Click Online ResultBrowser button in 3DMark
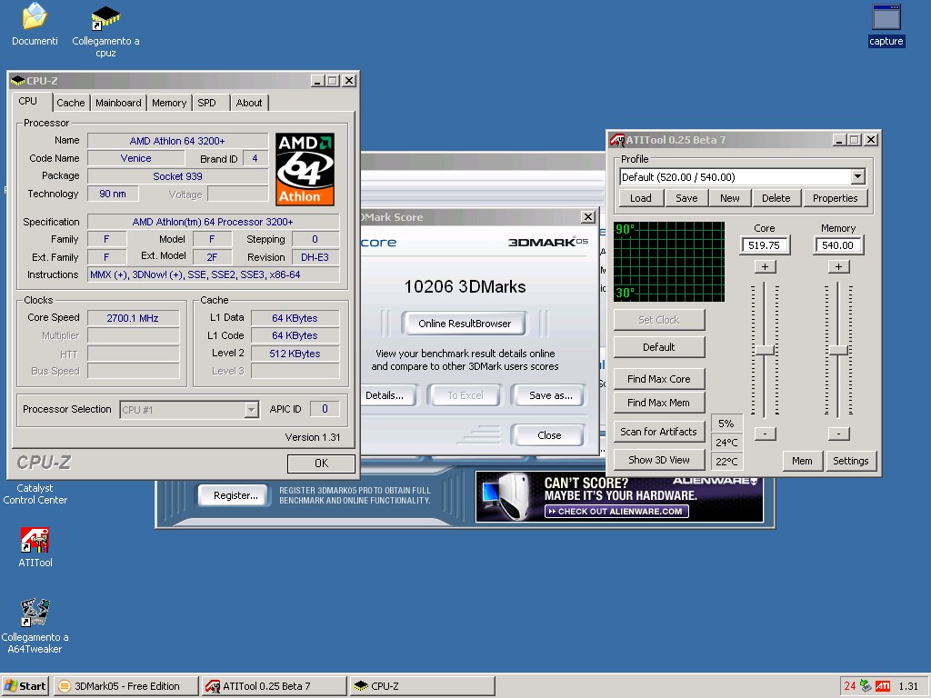 pos(465,324)
